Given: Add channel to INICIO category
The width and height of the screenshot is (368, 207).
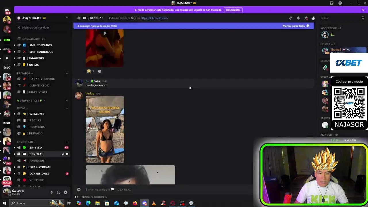Looking at the screenshot, I should pos(67,108).
